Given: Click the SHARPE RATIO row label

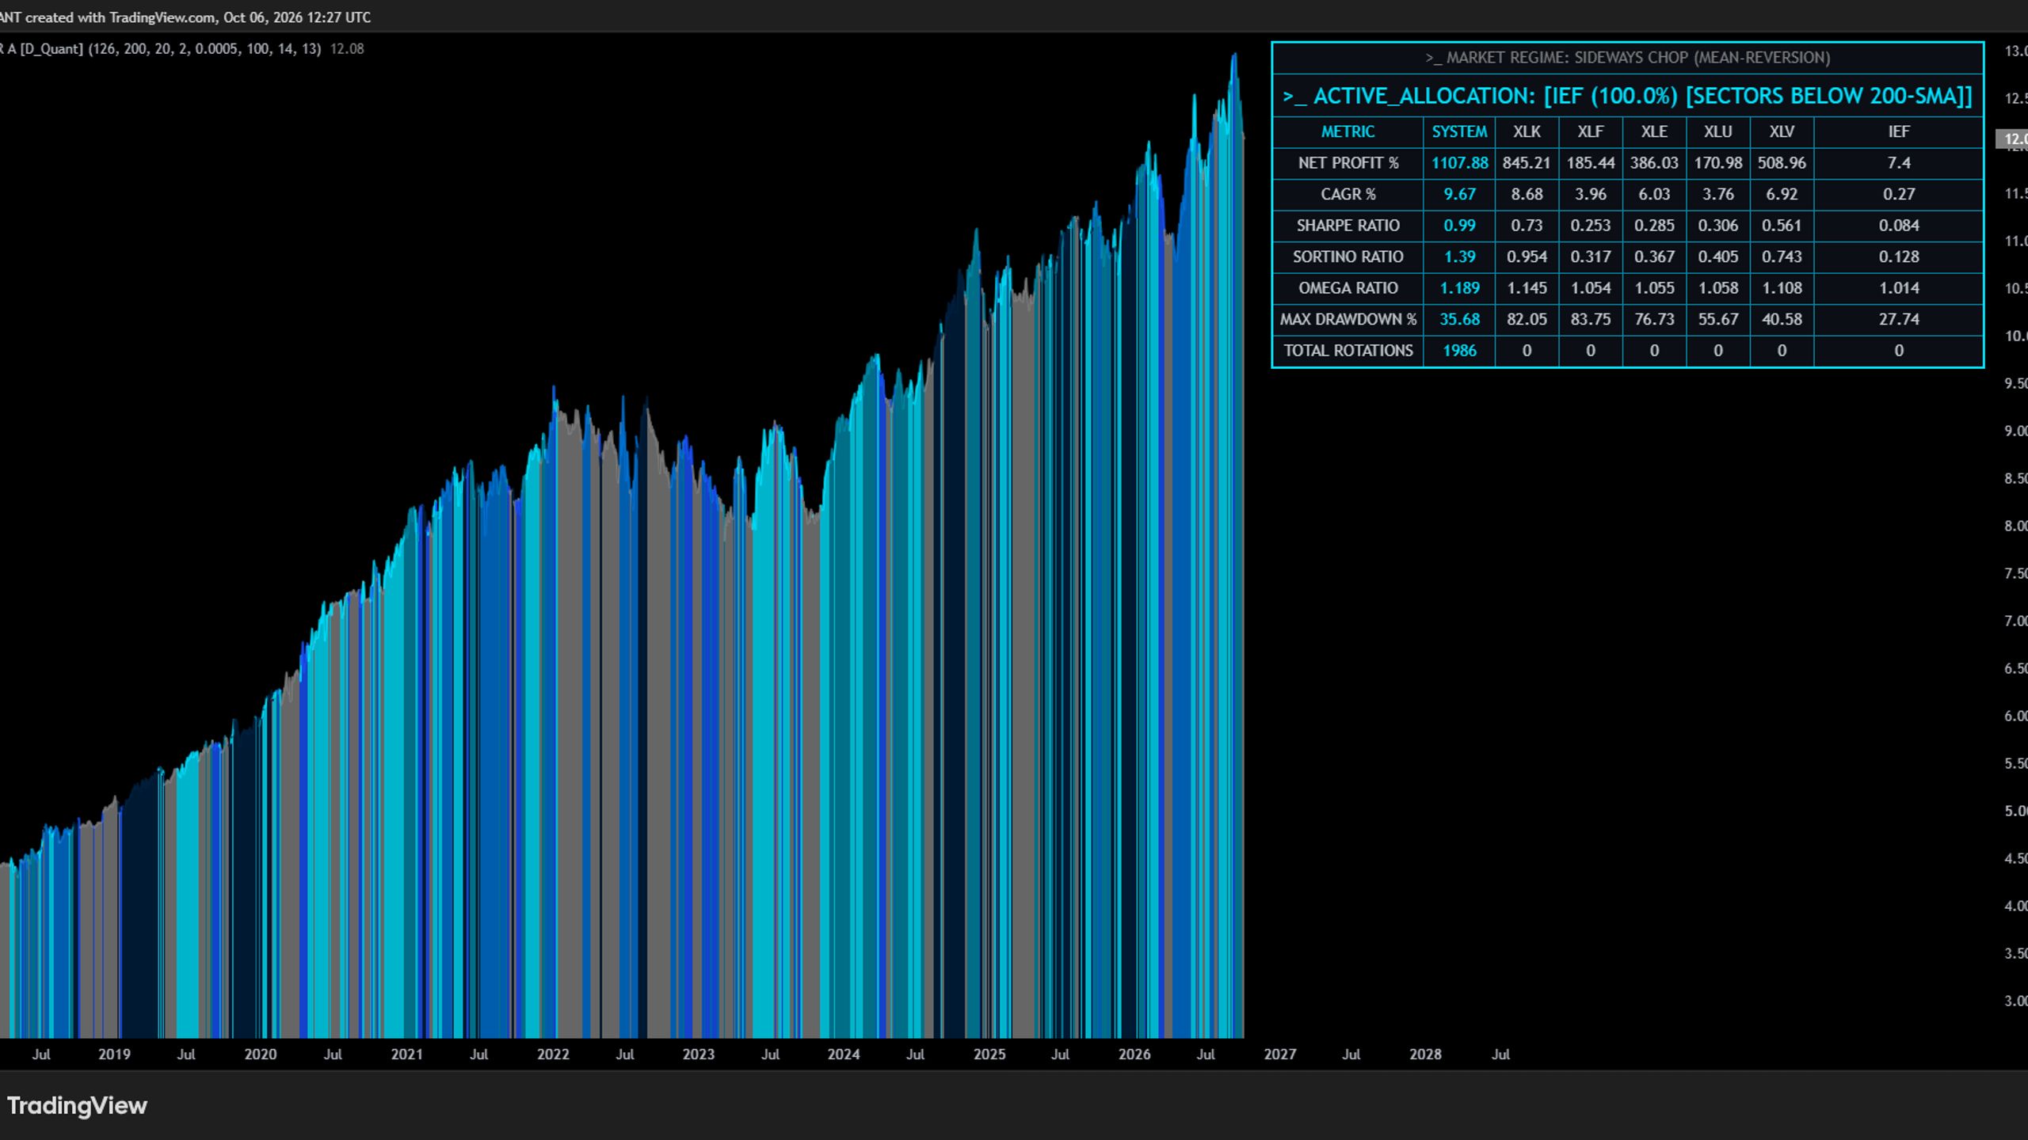Looking at the screenshot, I should pyautogui.click(x=1348, y=226).
